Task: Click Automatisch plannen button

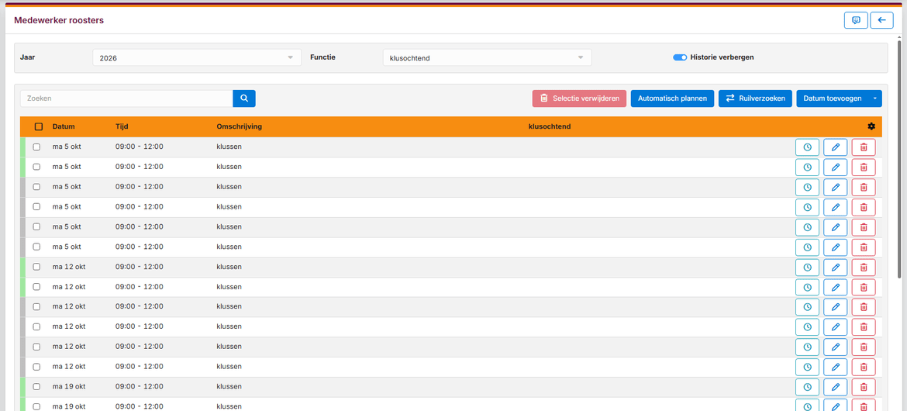Action: (672, 98)
